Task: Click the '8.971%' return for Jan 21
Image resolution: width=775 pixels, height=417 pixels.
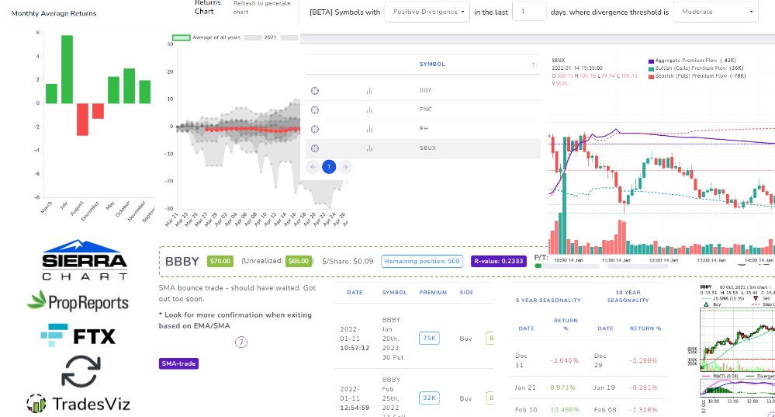Action: (x=562, y=387)
